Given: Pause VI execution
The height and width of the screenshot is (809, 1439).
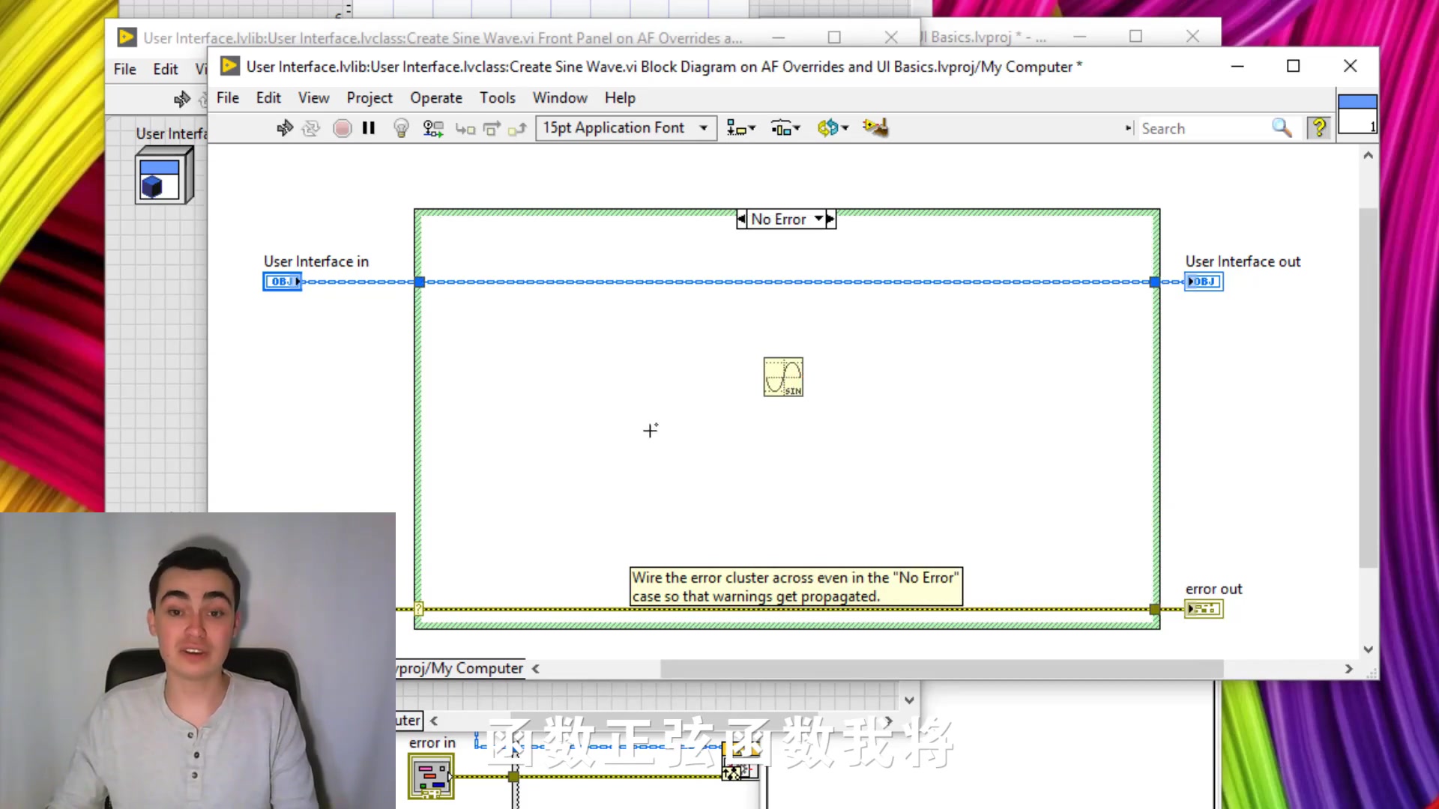Looking at the screenshot, I should click(x=369, y=127).
